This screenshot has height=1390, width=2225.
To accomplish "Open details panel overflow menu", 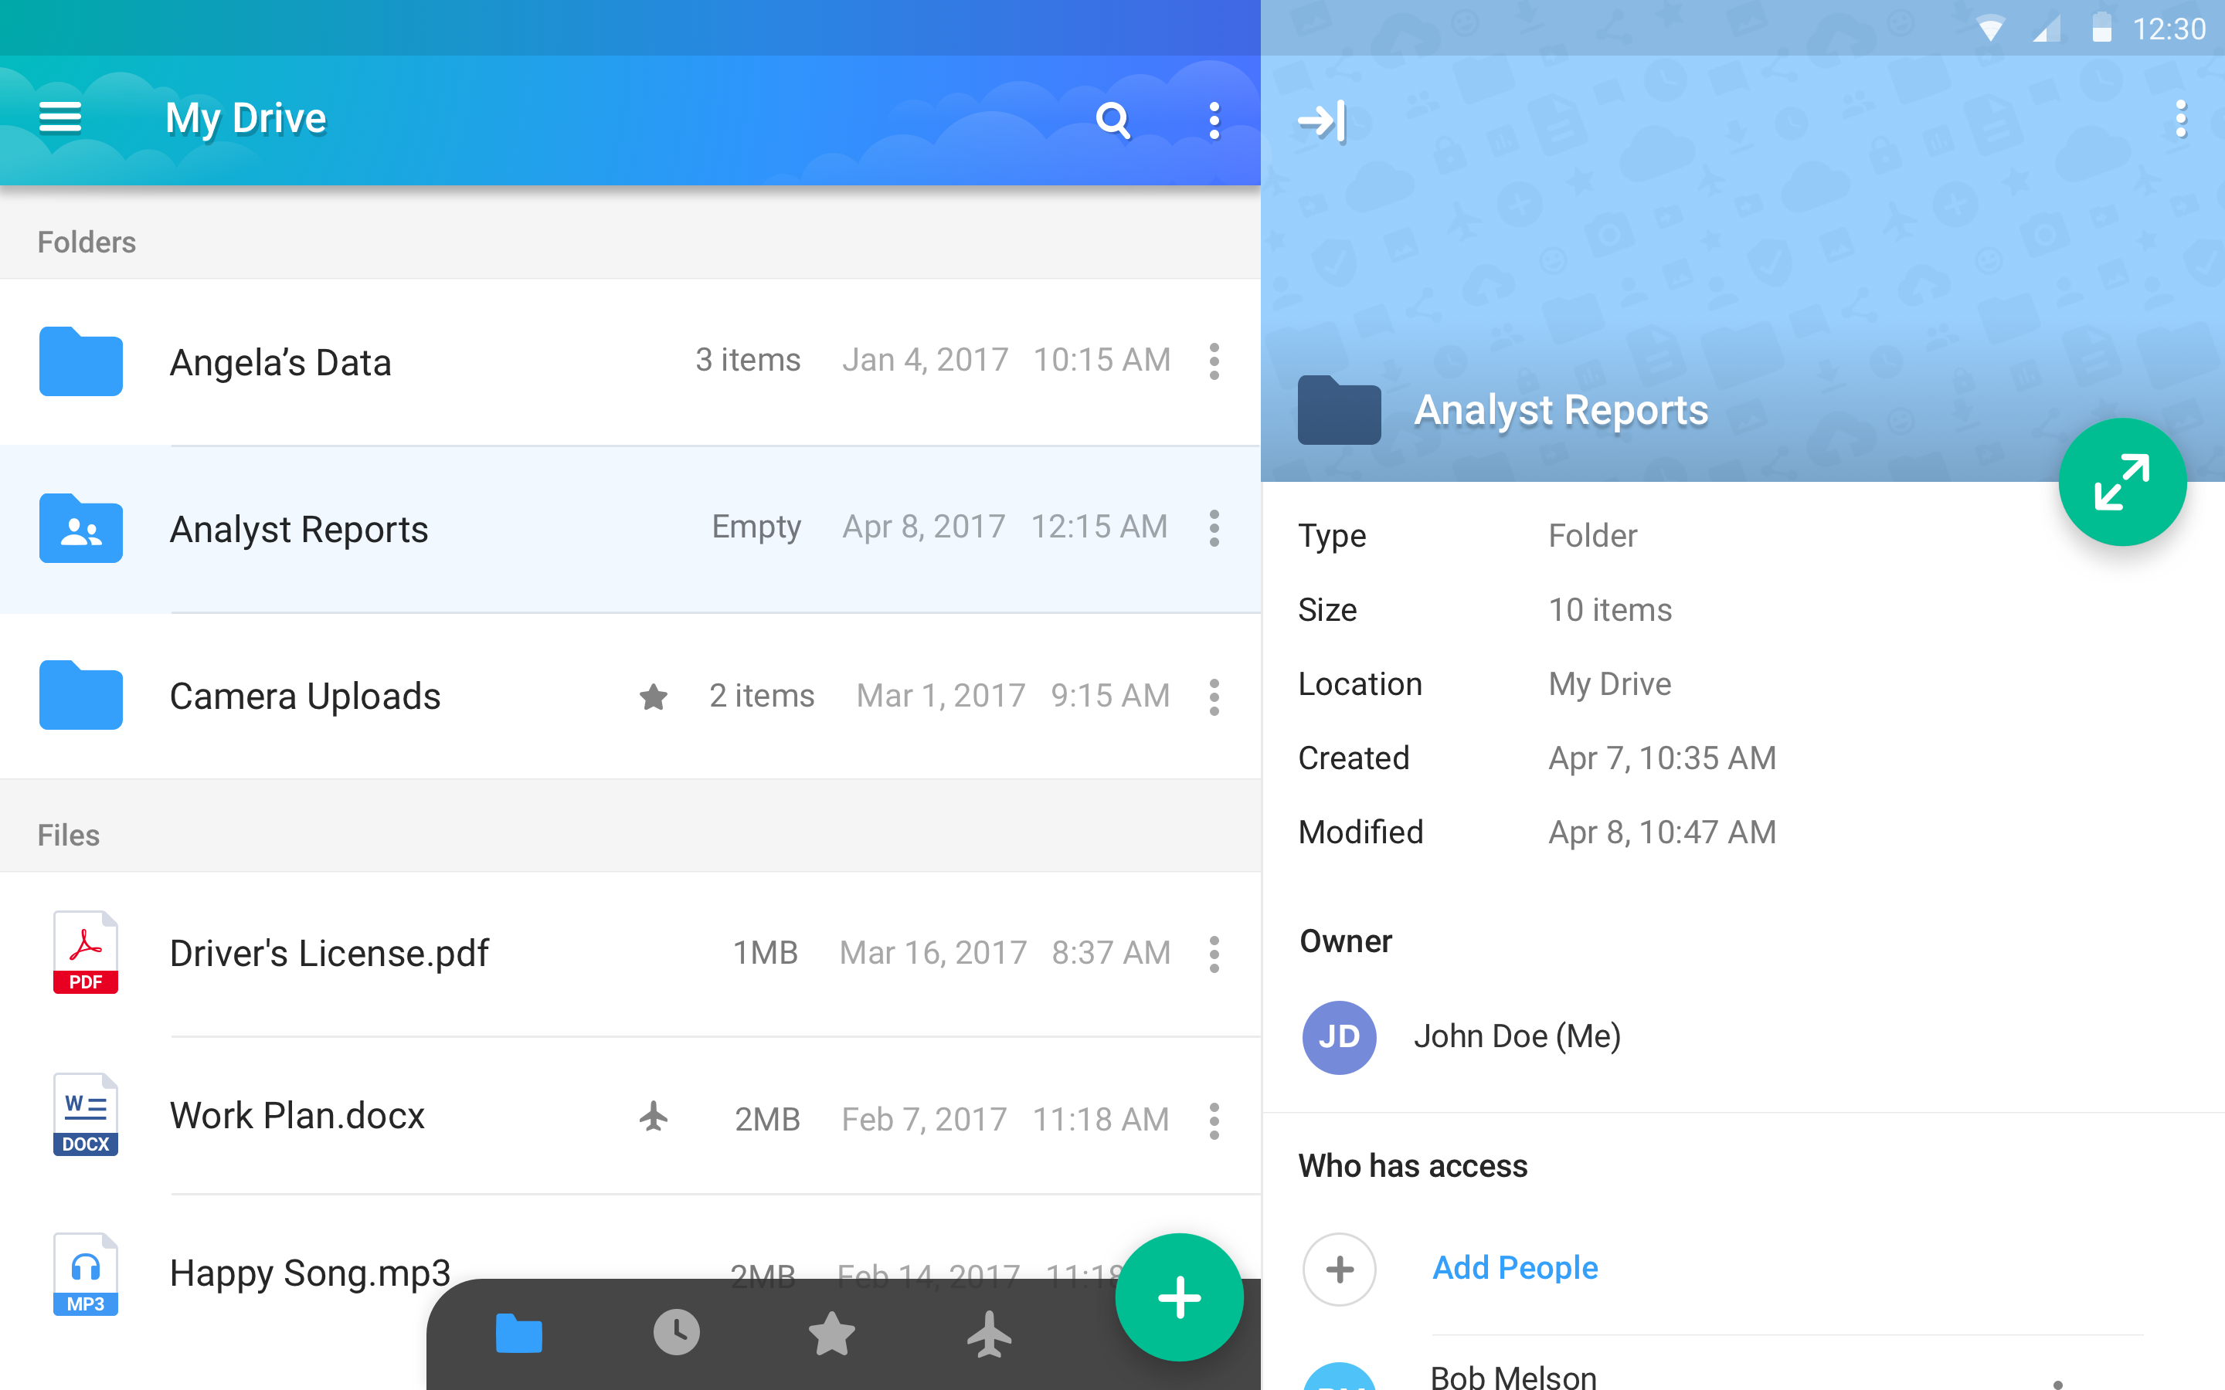I will pyautogui.click(x=2180, y=120).
